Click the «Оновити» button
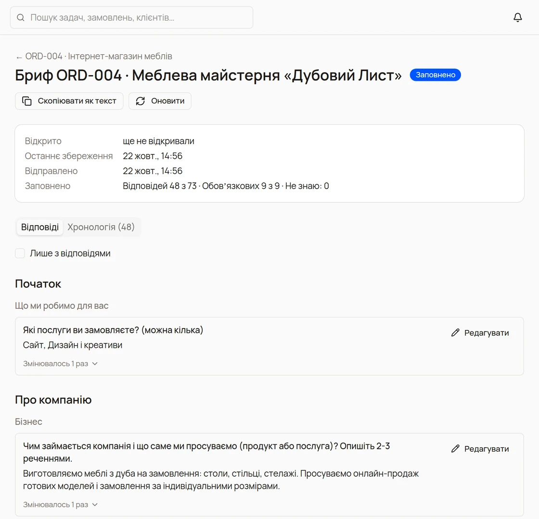The height and width of the screenshot is (519, 539). point(160,101)
